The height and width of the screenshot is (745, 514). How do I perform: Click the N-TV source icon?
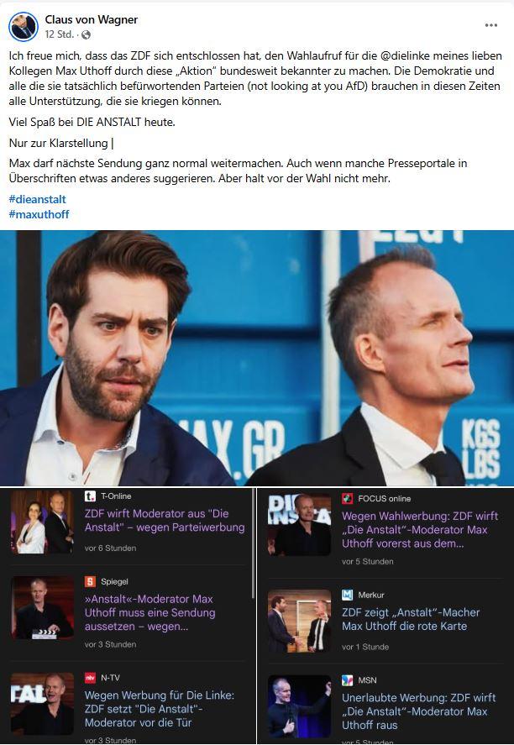pos(90,678)
